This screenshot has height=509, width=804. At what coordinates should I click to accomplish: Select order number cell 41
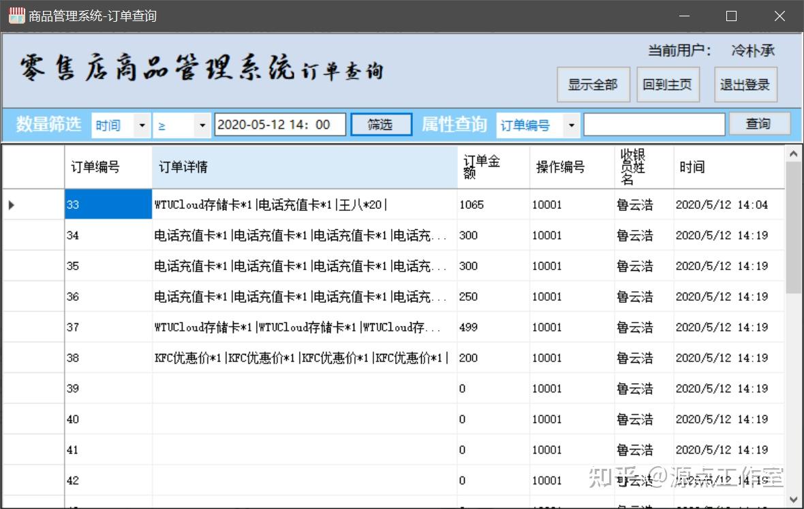[108, 450]
